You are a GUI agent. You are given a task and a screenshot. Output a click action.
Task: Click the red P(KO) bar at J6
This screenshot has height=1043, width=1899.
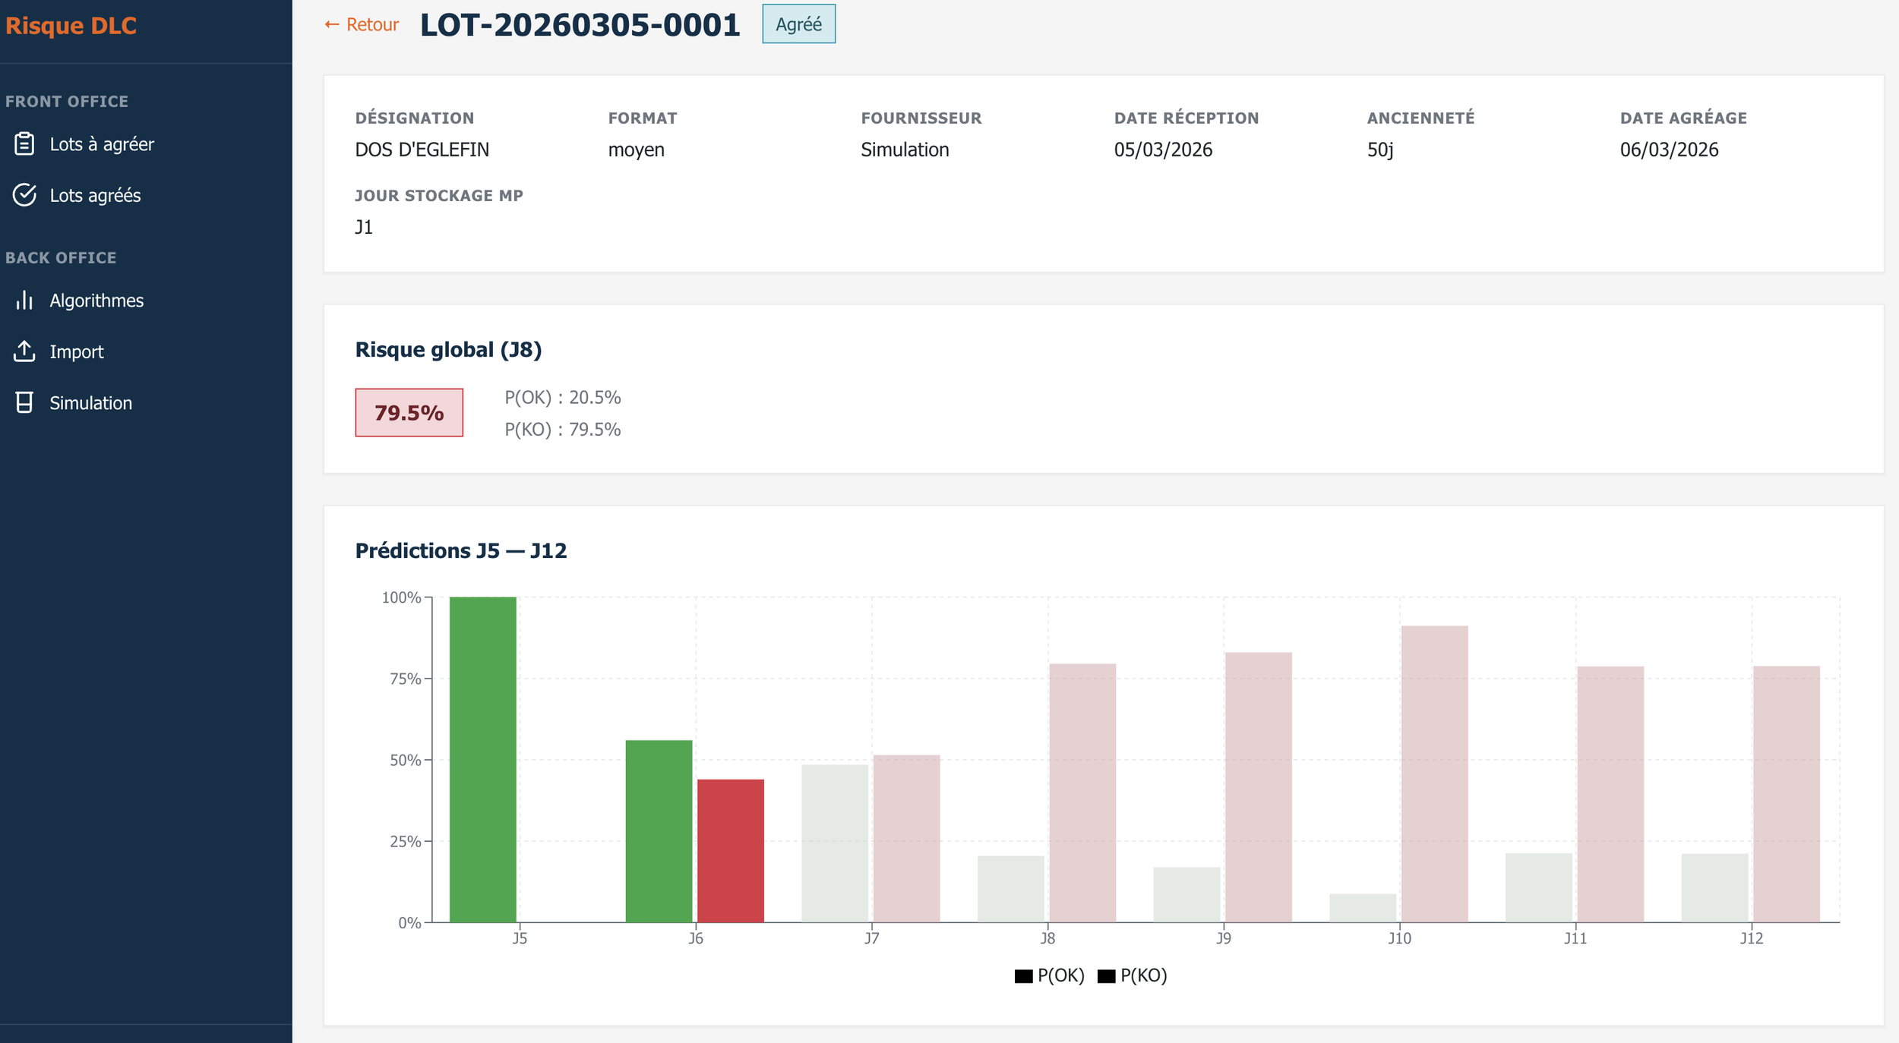click(x=730, y=850)
